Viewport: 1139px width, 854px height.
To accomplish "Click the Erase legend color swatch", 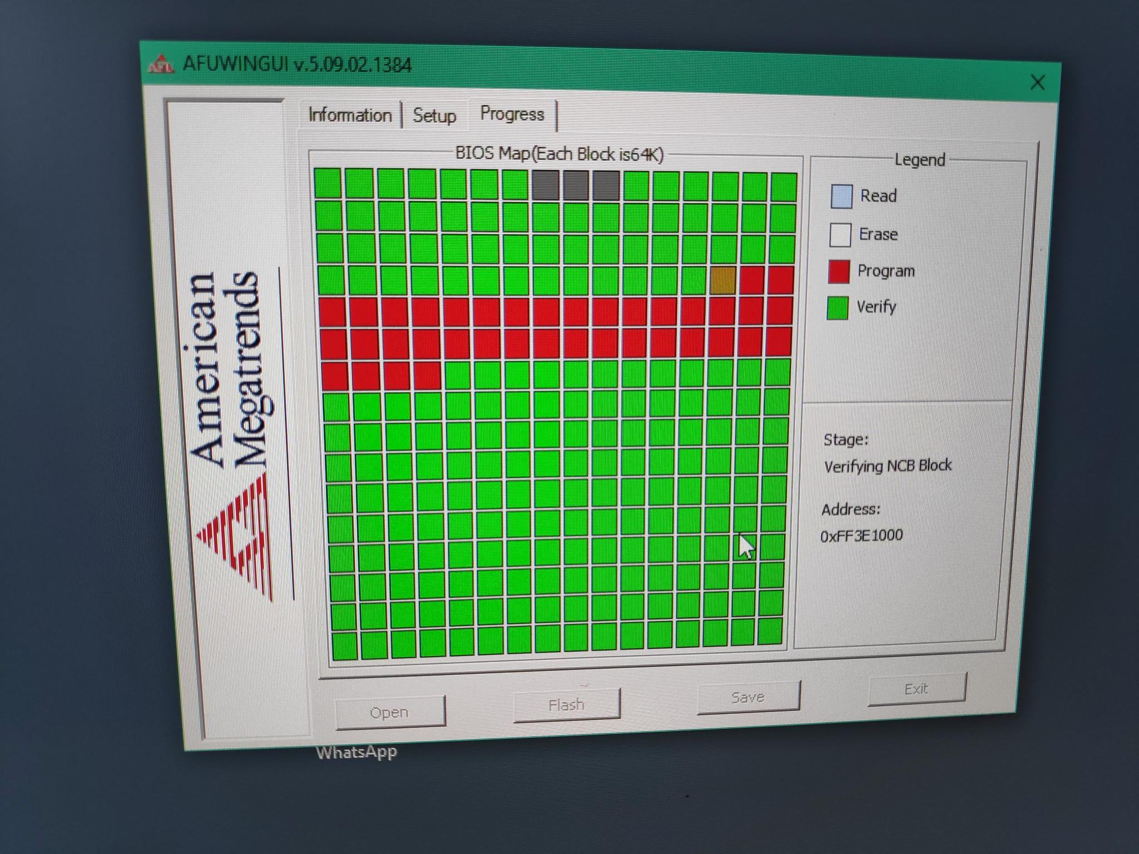I will click(x=840, y=235).
